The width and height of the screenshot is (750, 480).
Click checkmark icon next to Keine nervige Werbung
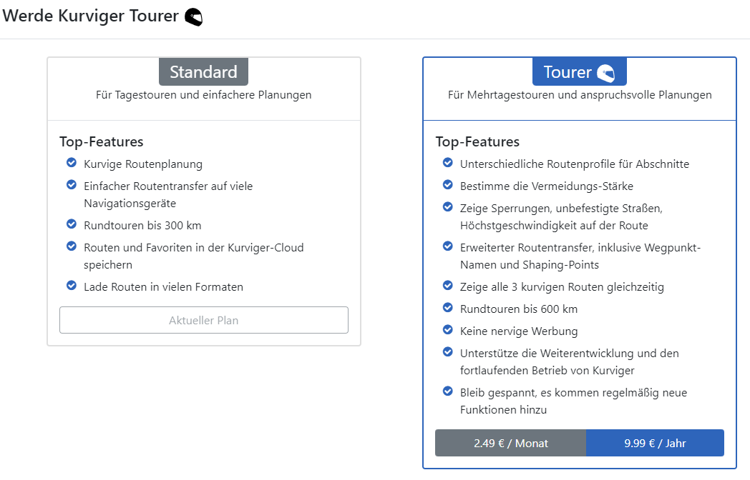[x=448, y=330]
